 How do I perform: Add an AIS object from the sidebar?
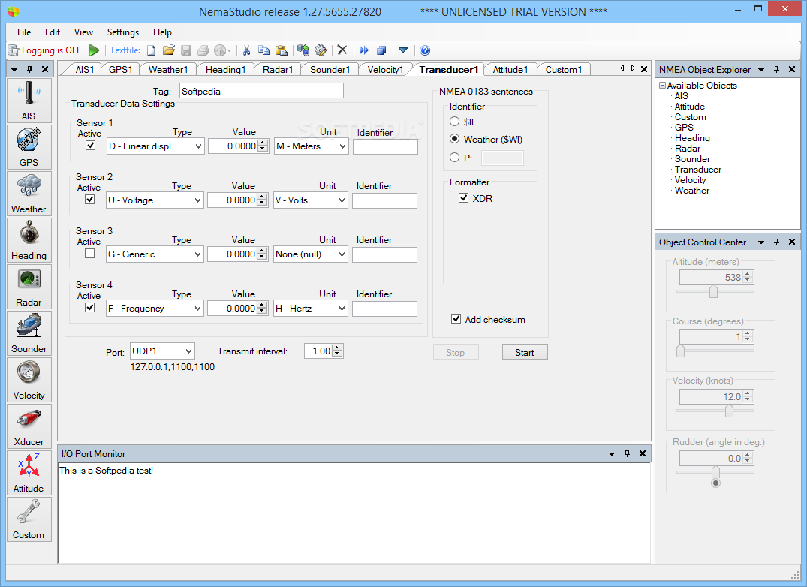tap(29, 101)
